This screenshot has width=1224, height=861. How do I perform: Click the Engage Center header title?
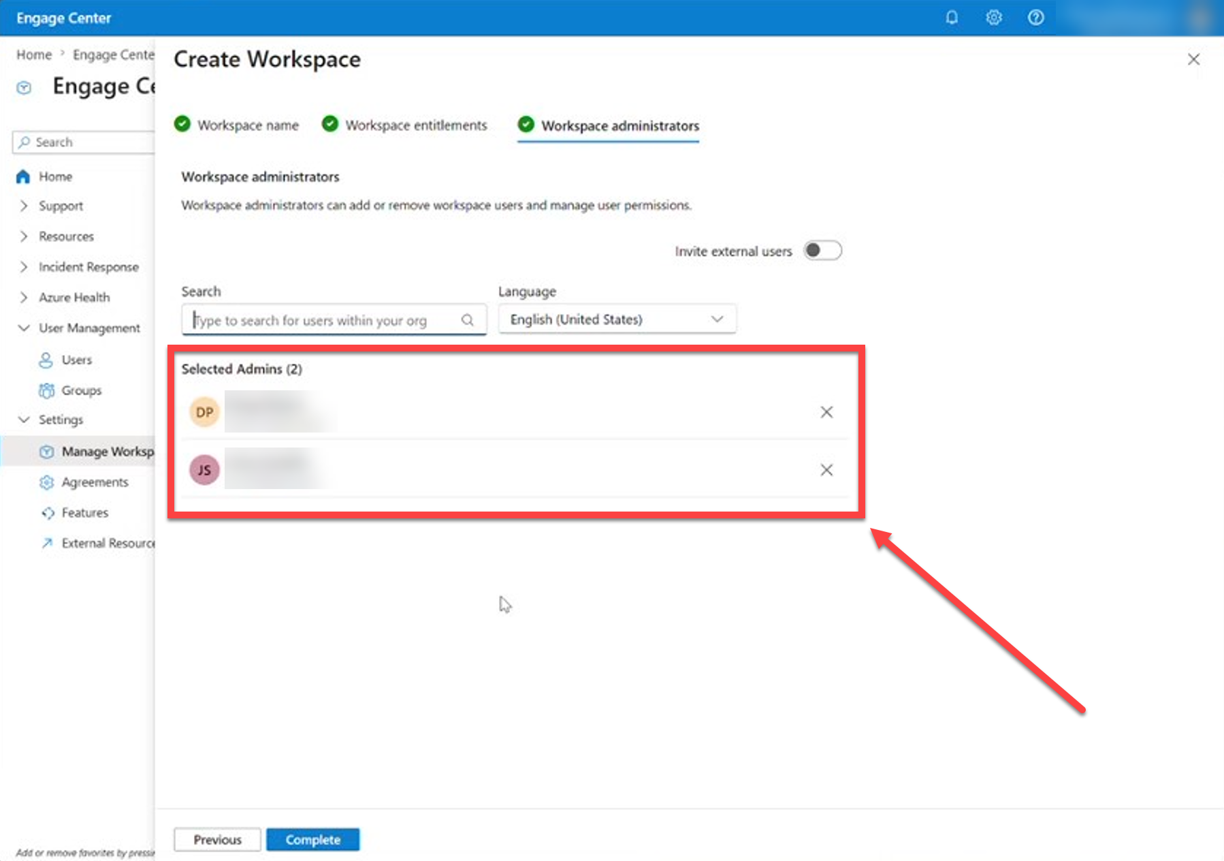63,18
